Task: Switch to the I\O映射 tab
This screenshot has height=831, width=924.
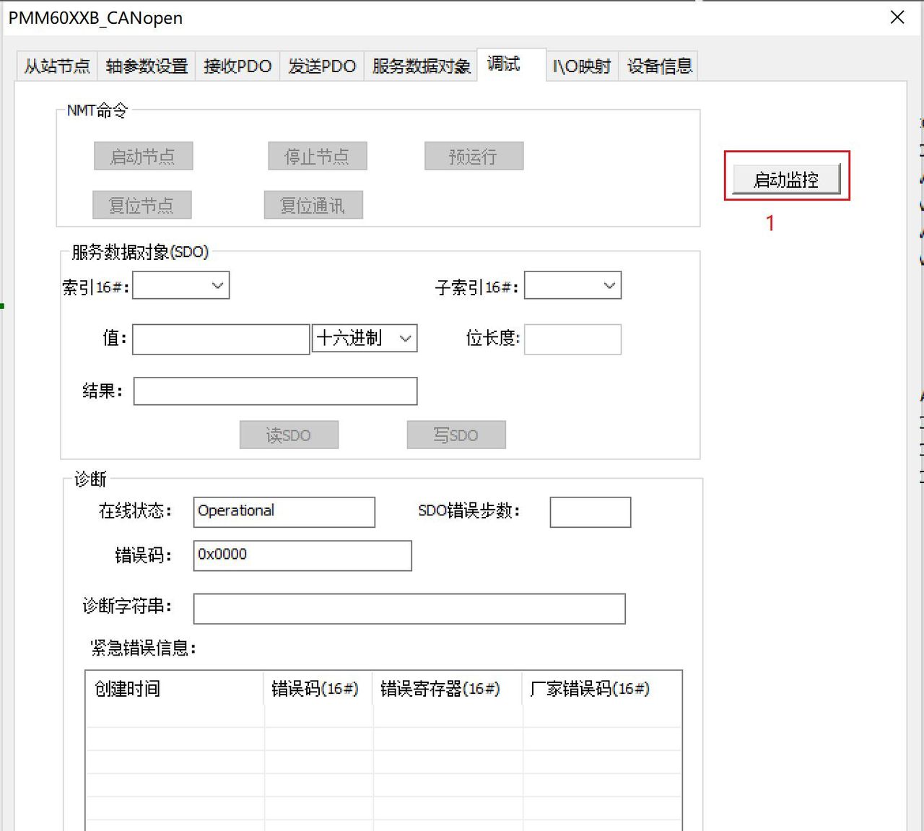Action: click(x=581, y=65)
